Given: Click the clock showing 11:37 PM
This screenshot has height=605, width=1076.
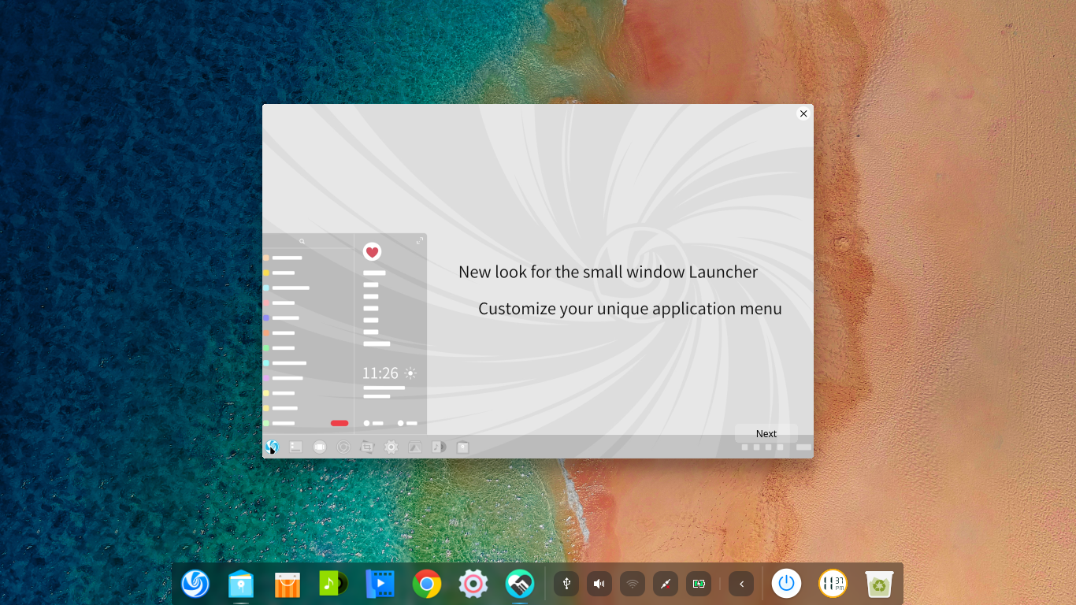Looking at the screenshot, I should tap(833, 584).
